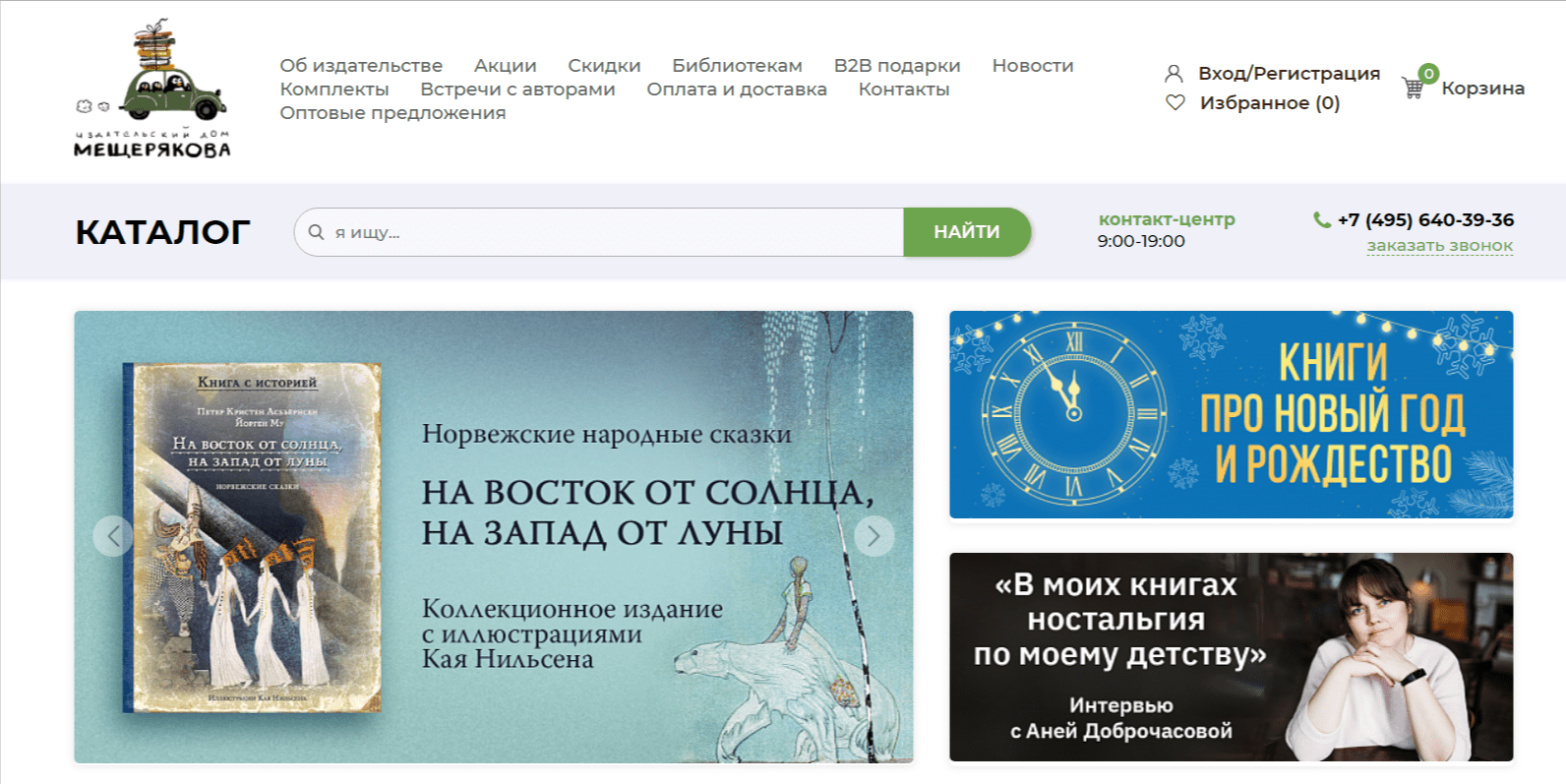Click the heart favorites icon
Image resolution: width=1566 pixels, height=784 pixels.
(1174, 102)
